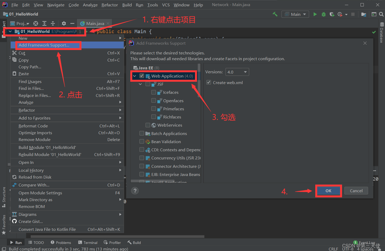Toggle the Create web.xml checkbox
This screenshot has height=251, width=385.
click(x=209, y=83)
